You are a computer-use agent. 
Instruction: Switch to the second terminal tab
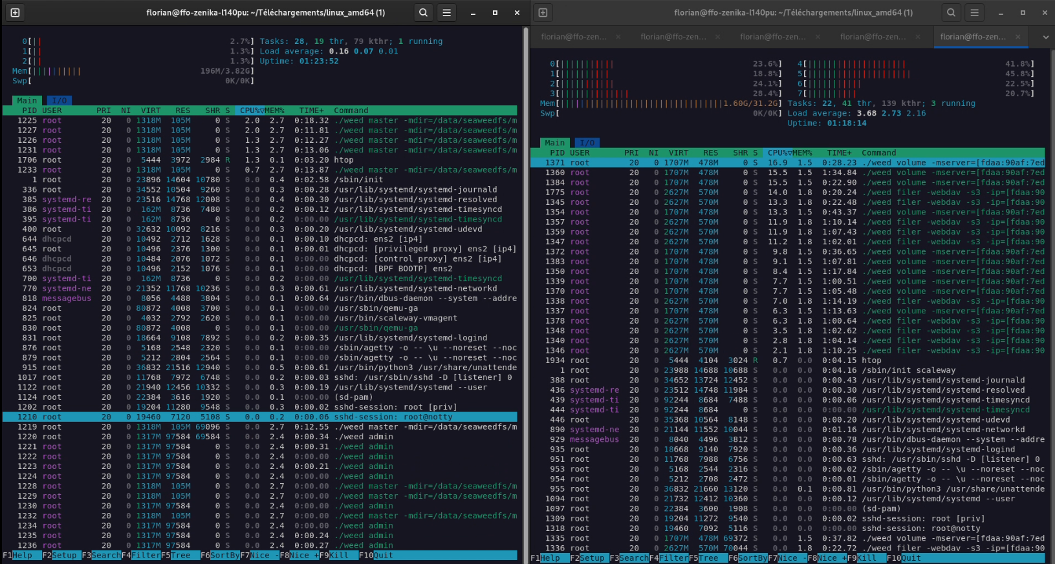(673, 37)
